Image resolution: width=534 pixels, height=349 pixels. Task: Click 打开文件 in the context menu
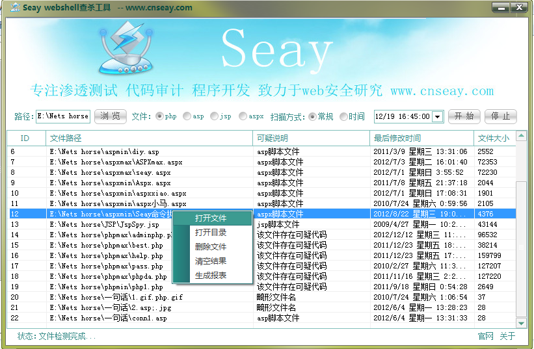click(x=211, y=218)
